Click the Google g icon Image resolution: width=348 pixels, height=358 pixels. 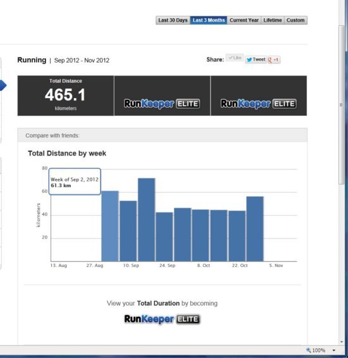[x=270, y=60]
